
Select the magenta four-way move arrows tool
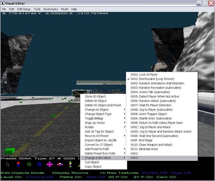pos(50,164)
